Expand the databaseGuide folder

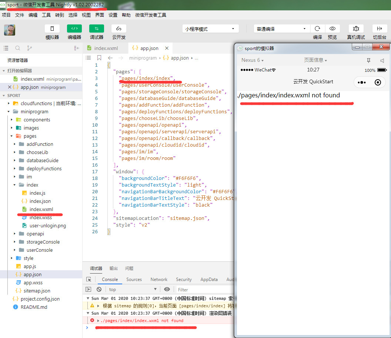(x=15, y=160)
